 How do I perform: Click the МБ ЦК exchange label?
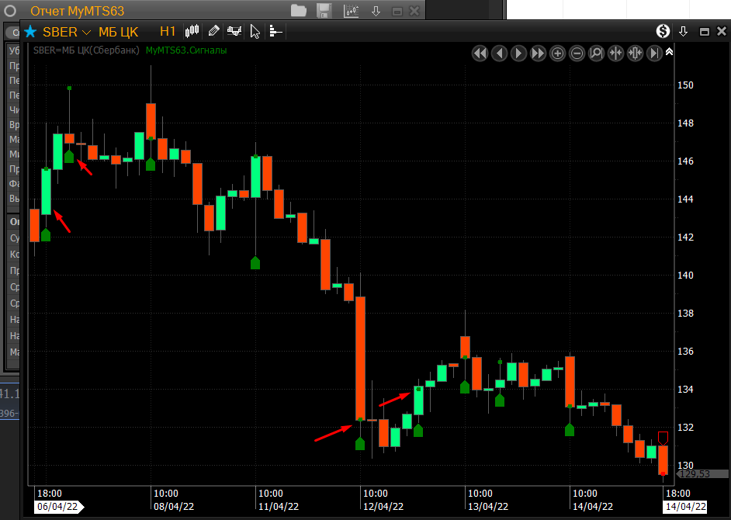pos(118,32)
